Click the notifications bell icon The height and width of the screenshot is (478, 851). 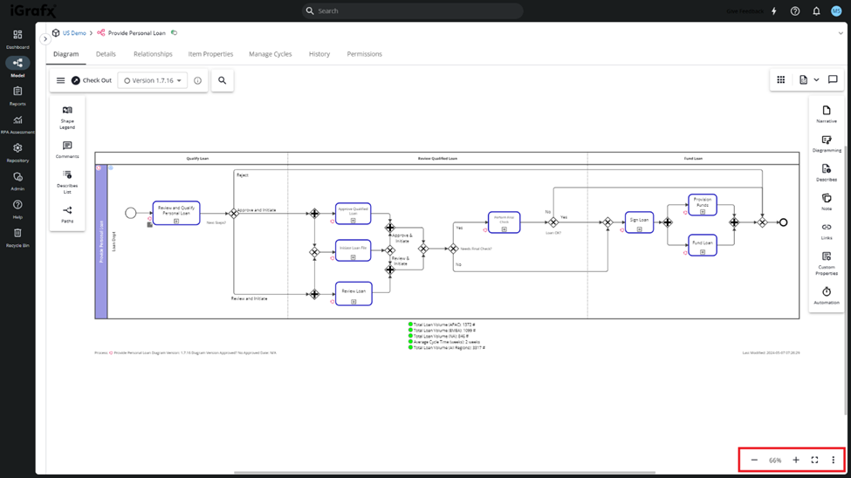coord(816,11)
